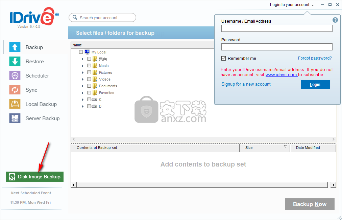Click the Pictures folder icon
This screenshot has width=342, height=220.
coord(95,72)
